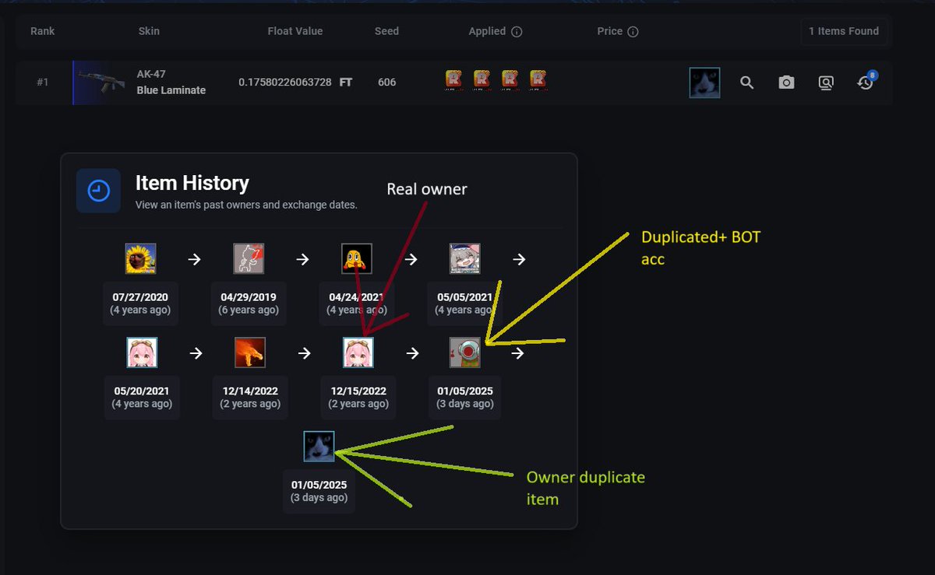Open pink-haired avatar owner from 12/15/2022
This screenshot has width=935, height=575.
(358, 352)
